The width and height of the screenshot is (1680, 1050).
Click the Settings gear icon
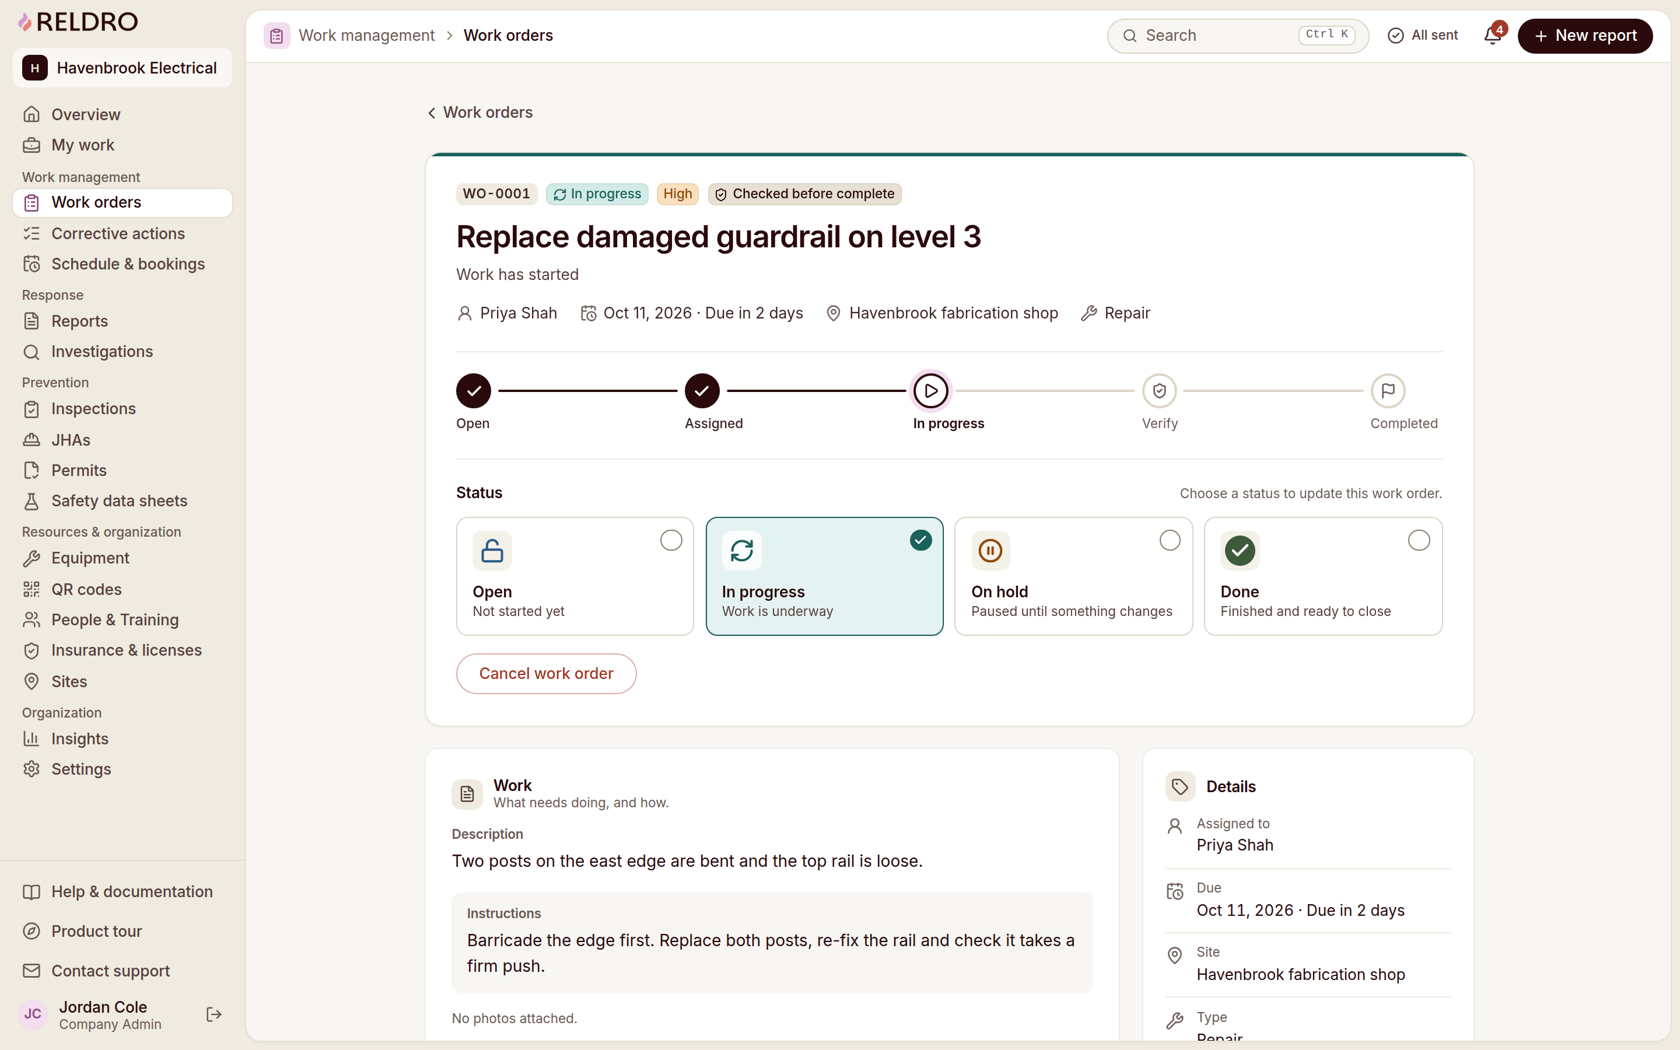tap(32, 769)
